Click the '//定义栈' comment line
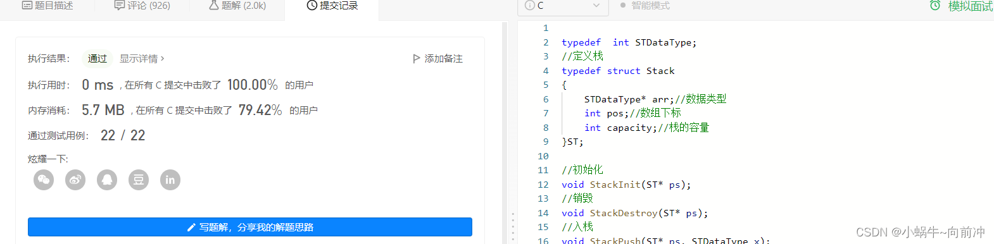 click(582, 56)
